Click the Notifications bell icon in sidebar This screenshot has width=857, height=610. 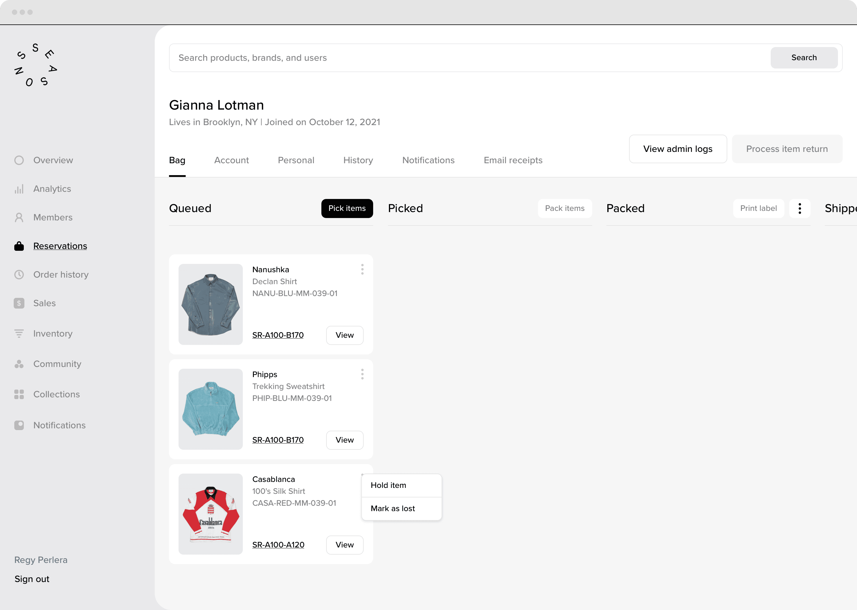point(19,425)
